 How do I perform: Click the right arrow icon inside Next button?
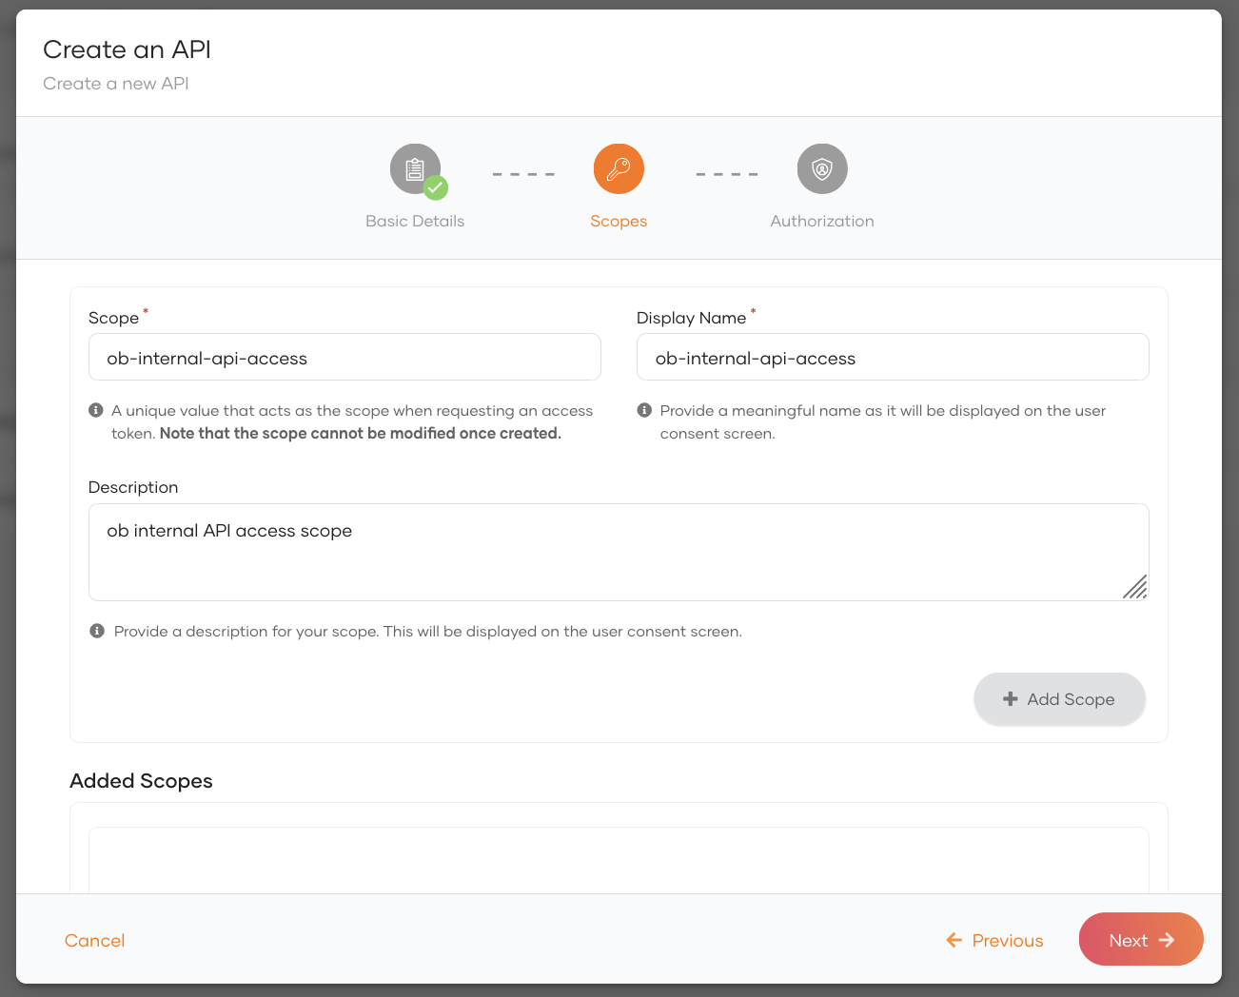pos(1170,939)
